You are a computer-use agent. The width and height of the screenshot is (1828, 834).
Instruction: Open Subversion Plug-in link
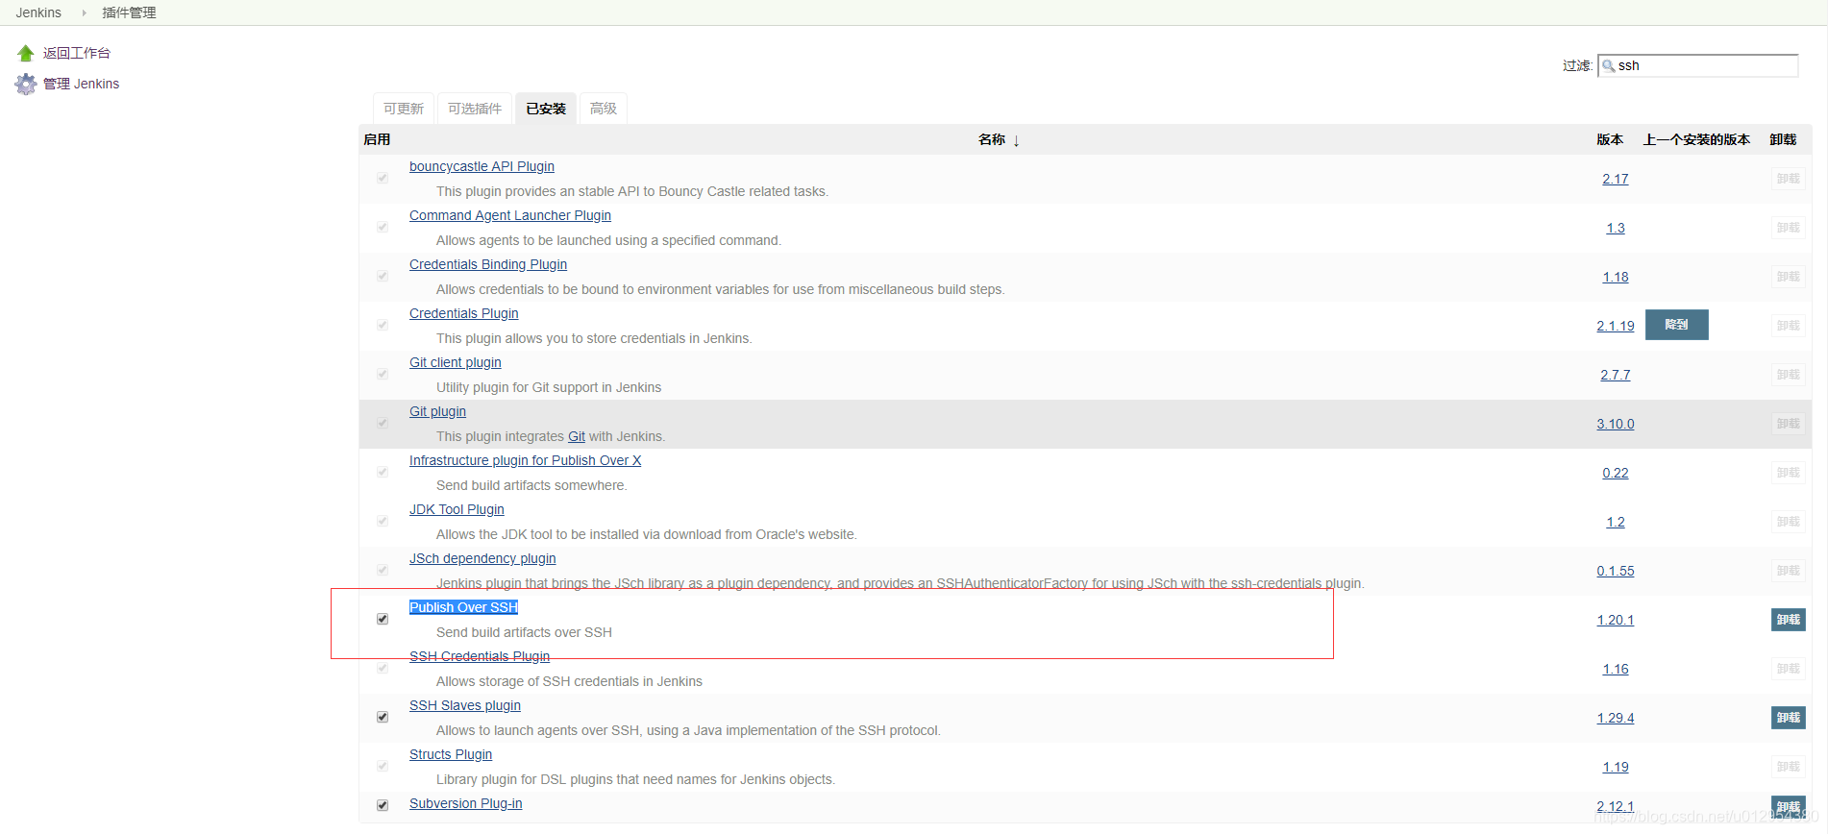(x=466, y=803)
